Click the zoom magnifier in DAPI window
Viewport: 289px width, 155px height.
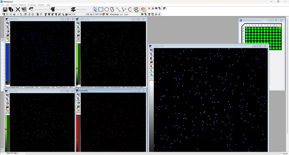pos(8,23)
